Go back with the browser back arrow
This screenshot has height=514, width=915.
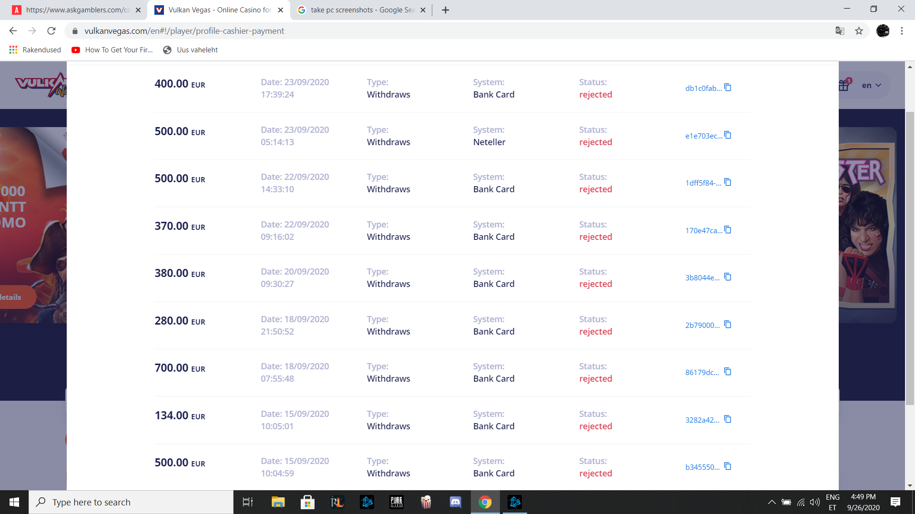tap(13, 31)
